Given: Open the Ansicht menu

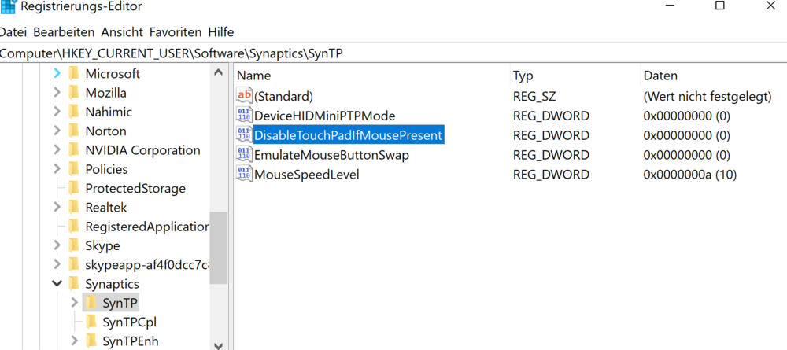Looking at the screenshot, I should 121,32.
